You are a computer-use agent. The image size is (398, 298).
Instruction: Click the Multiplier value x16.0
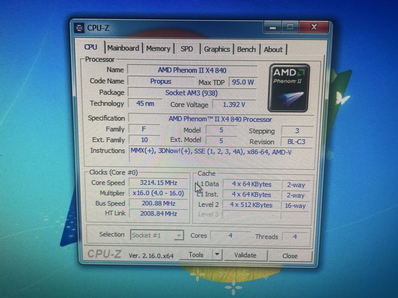click(158, 193)
